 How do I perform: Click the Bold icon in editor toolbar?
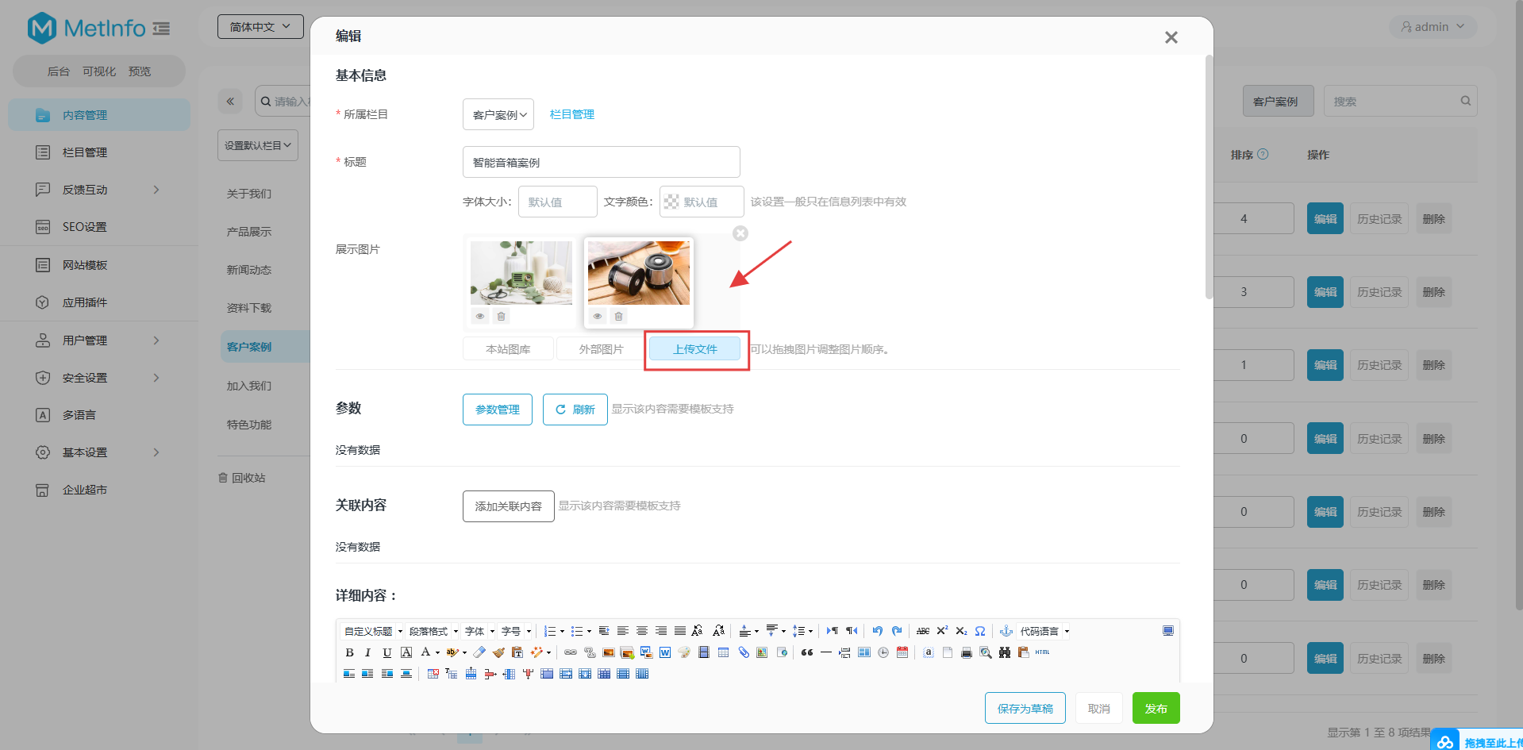click(349, 652)
